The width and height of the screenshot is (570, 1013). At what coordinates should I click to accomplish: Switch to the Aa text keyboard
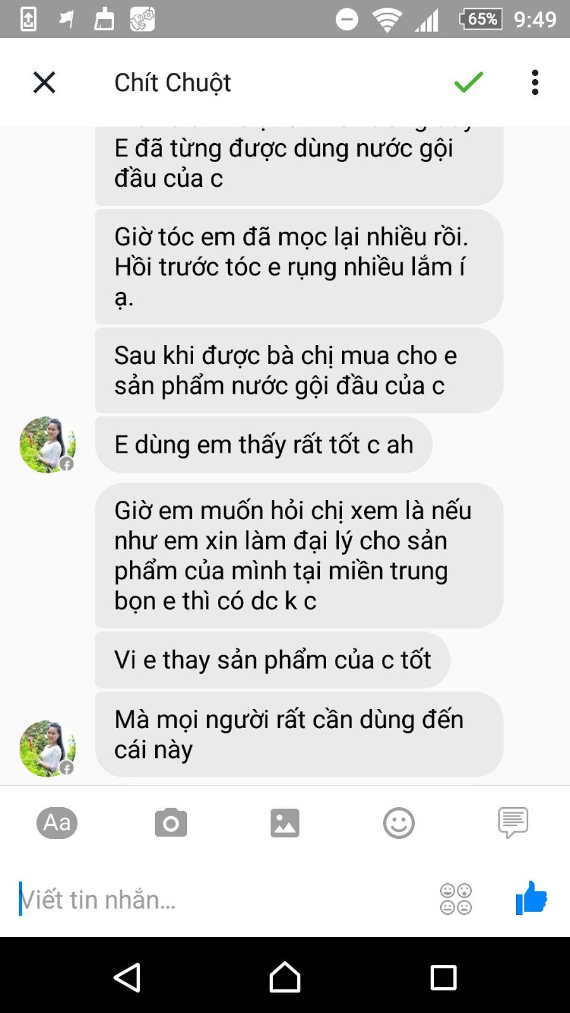click(x=57, y=823)
